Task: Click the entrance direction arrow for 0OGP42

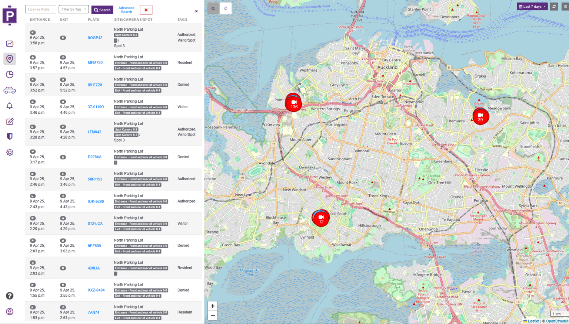Action: [x=33, y=33]
